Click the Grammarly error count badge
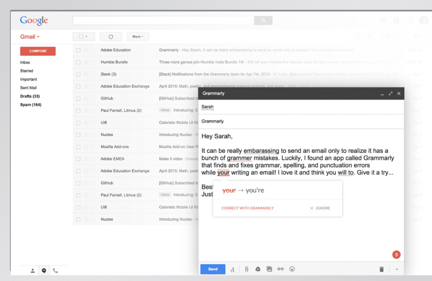The height and width of the screenshot is (281, 432). coord(396,255)
